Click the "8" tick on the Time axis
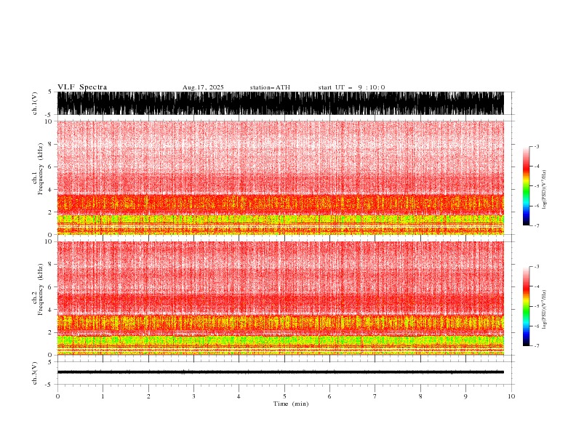Viewport: 576px width, 445px height. [x=420, y=396]
